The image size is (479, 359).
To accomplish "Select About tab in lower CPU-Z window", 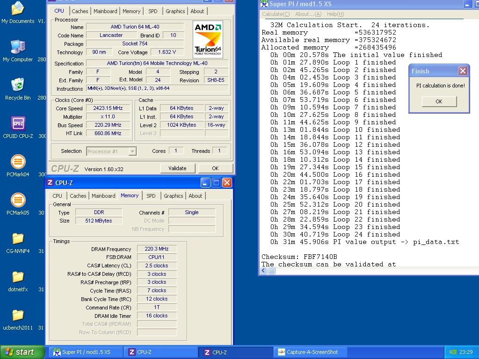I will pyautogui.click(x=195, y=196).
